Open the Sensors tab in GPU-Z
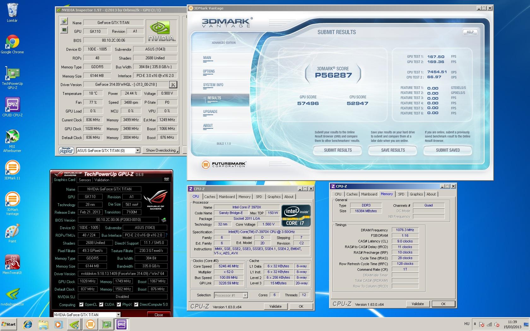 tap(85, 180)
